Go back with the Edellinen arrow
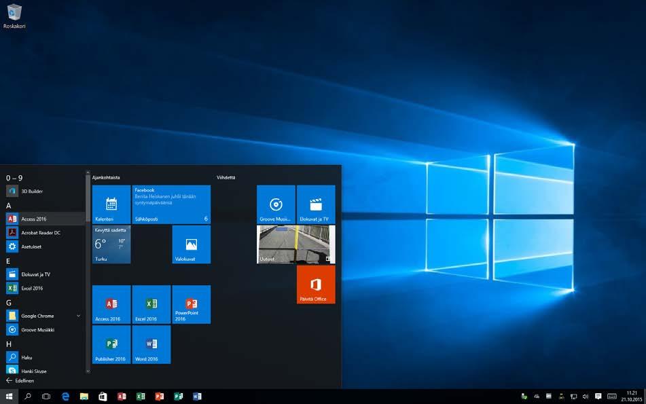The width and height of the screenshot is (646, 404). 20,380
